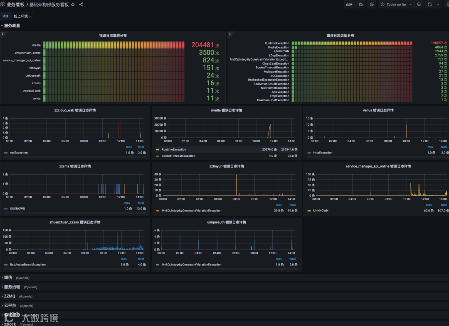Save the dashboard with disk icon
This screenshot has height=326, width=449.
[361, 5]
